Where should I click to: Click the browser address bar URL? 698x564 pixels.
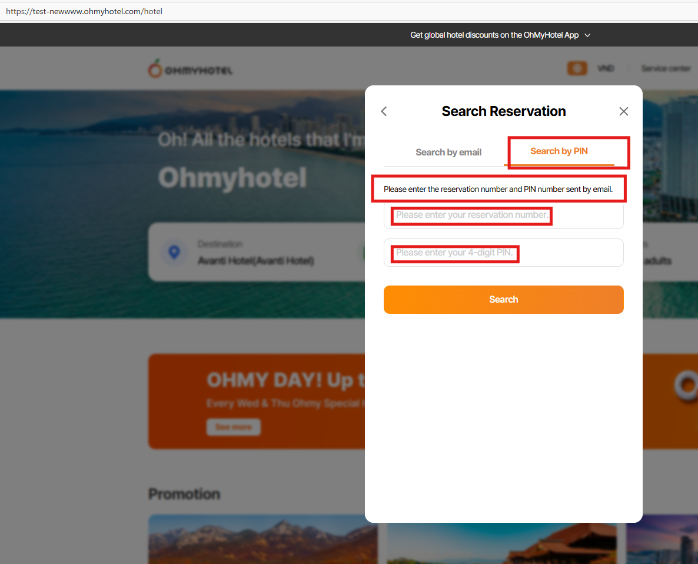(84, 11)
